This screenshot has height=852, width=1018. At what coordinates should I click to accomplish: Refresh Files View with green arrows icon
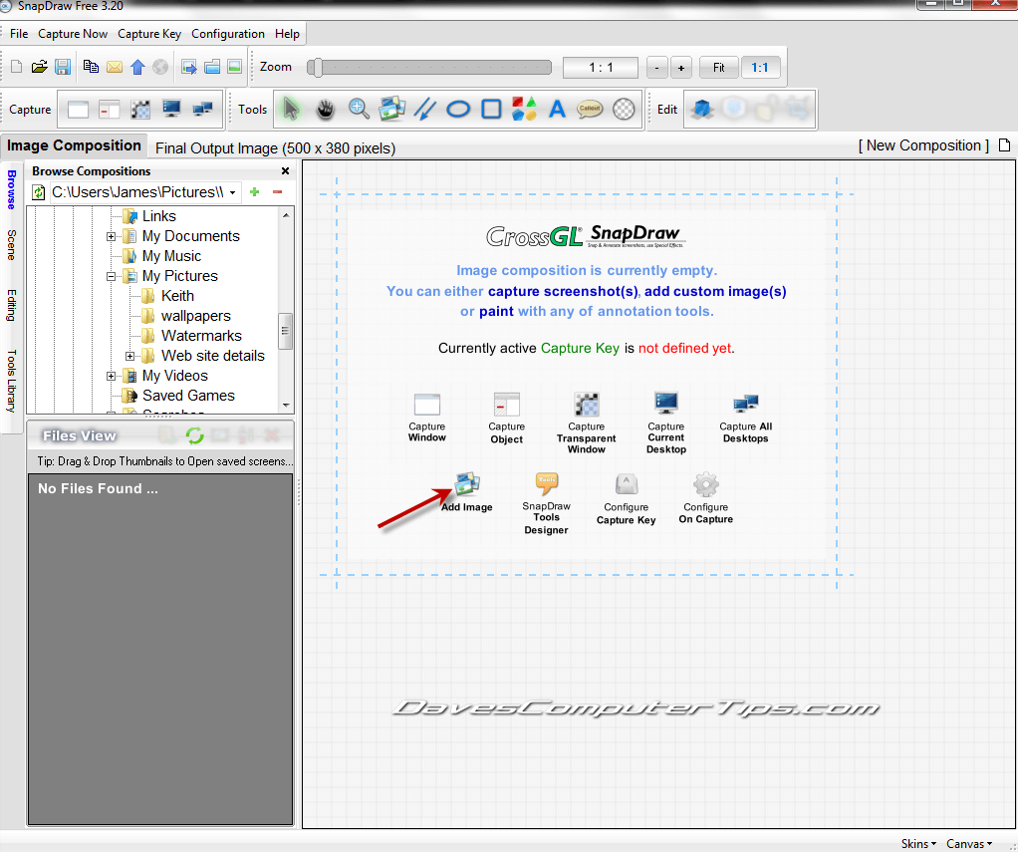point(195,435)
